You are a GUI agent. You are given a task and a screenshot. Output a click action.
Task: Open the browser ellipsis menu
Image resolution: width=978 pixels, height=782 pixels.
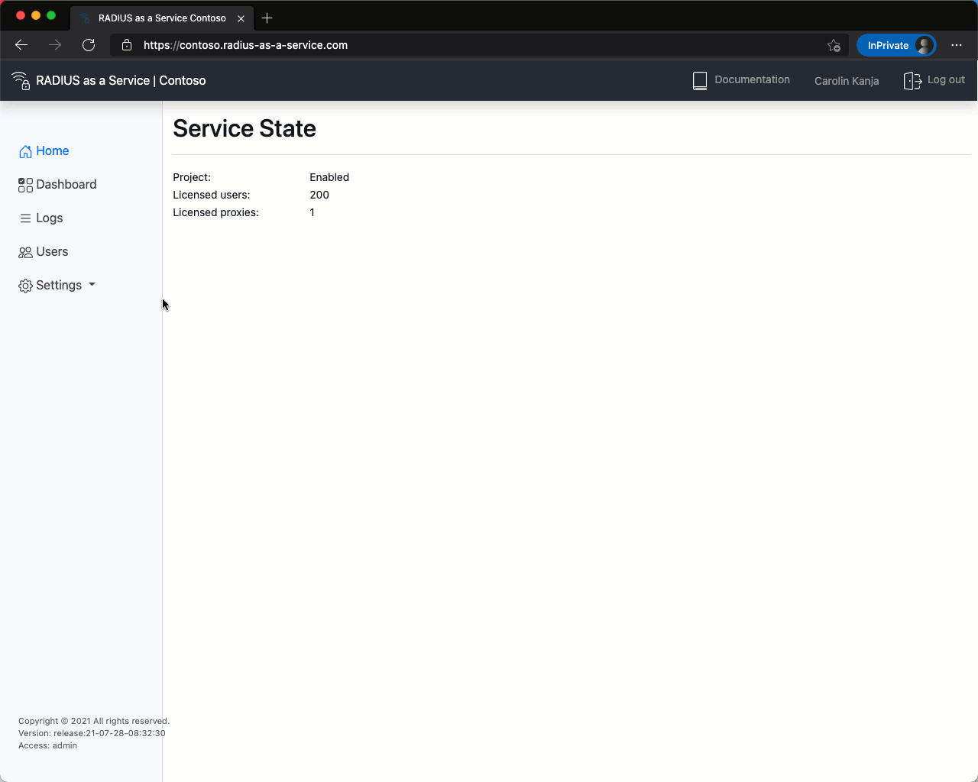coord(957,45)
